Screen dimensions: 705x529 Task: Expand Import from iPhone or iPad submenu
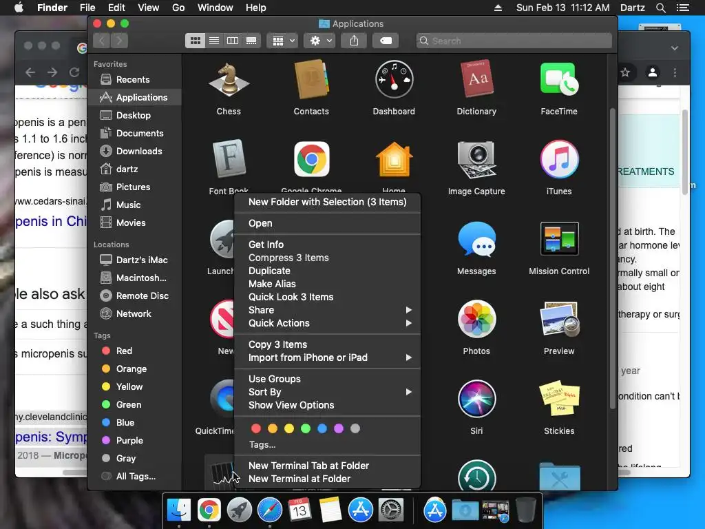[327, 357]
